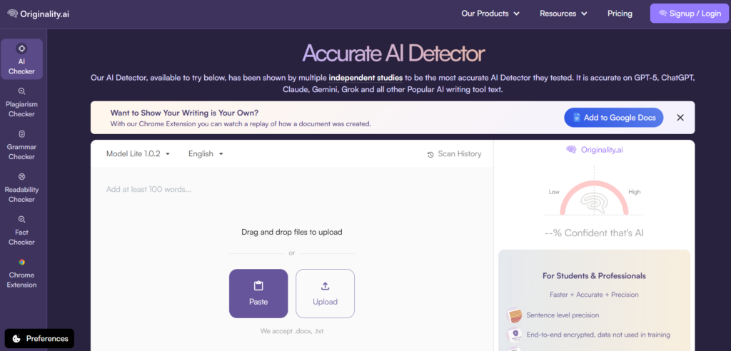This screenshot has height=351, width=731.
Task: Click the 'High' gauge label
Action: pos(635,192)
